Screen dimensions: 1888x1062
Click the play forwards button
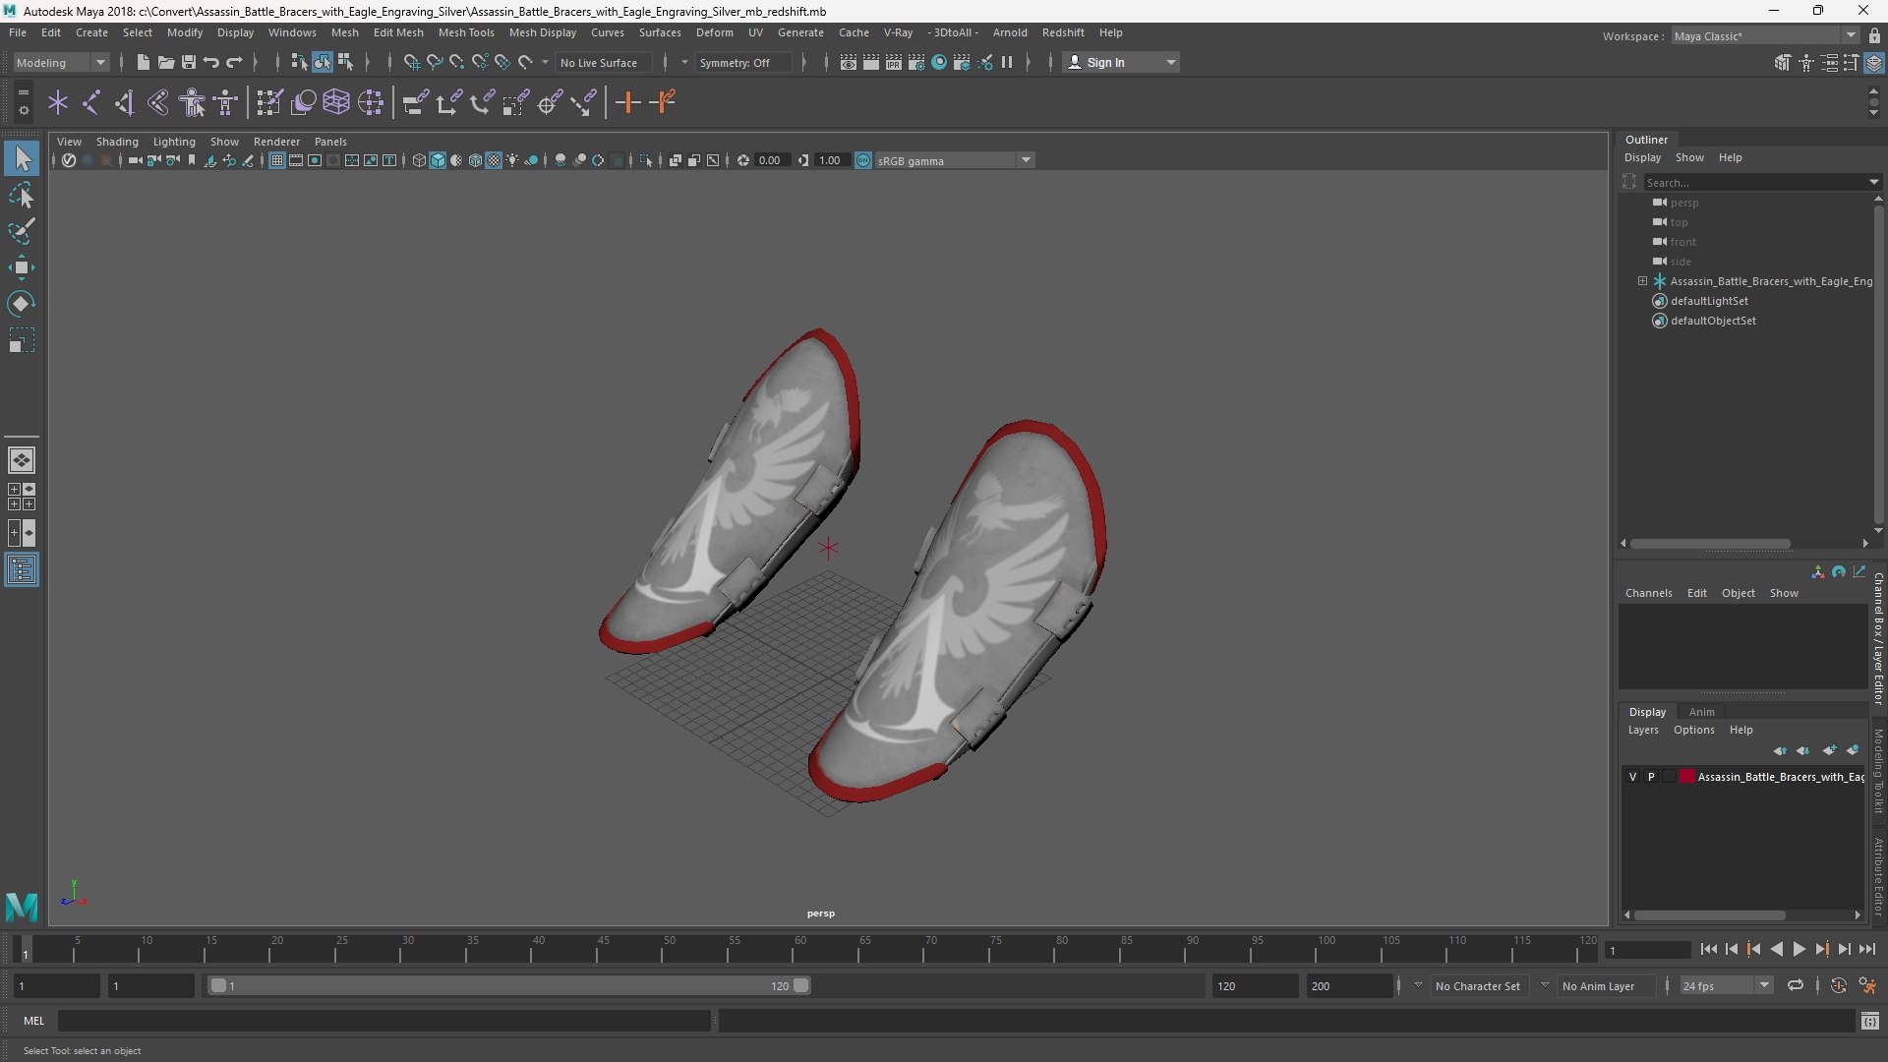click(1799, 949)
